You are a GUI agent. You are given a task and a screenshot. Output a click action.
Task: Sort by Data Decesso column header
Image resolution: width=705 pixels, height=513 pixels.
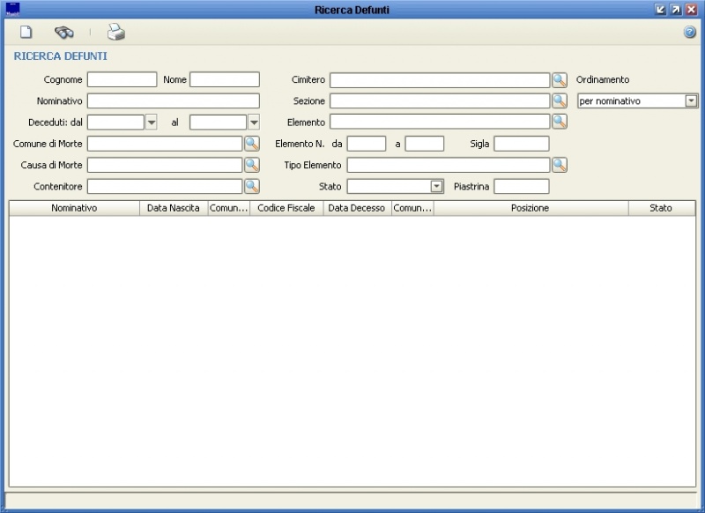[x=357, y=208]
